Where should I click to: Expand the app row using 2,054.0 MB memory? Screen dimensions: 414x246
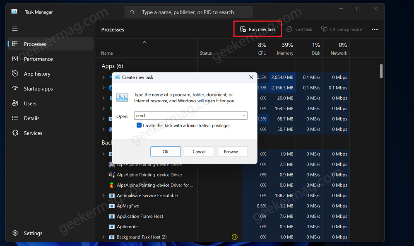[103, 77]
